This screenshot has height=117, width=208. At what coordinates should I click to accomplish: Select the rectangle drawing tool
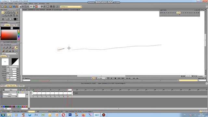click(8, 12)
